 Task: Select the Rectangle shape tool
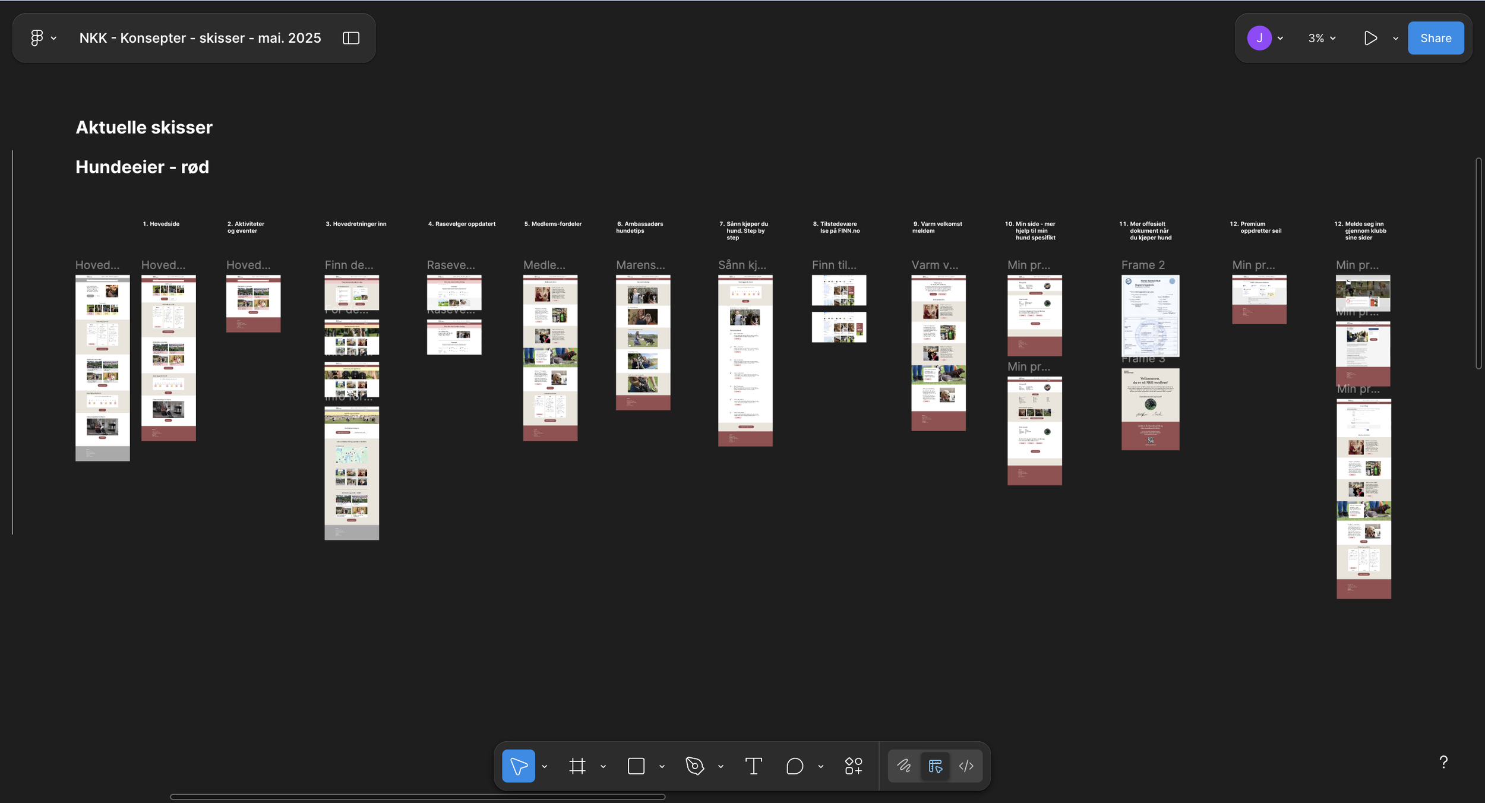[x=636, y=766]
